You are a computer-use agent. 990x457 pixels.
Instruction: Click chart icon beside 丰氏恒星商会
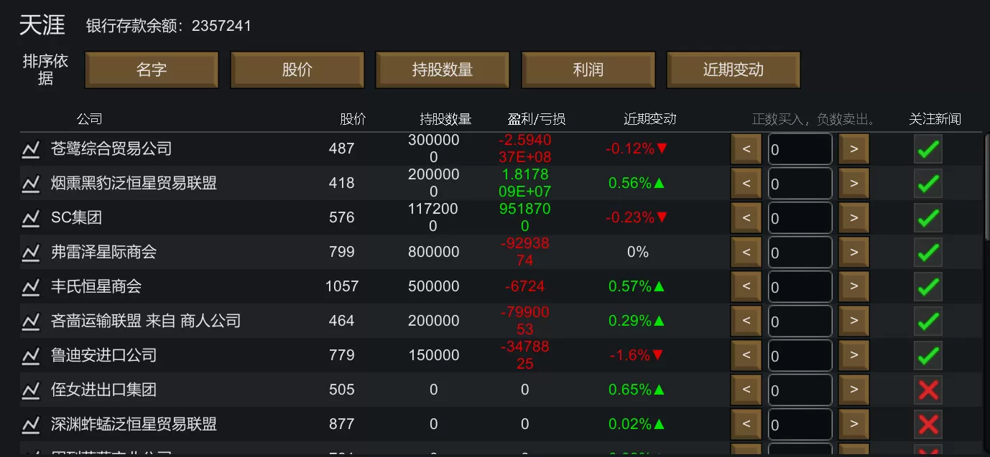[30, 287]
